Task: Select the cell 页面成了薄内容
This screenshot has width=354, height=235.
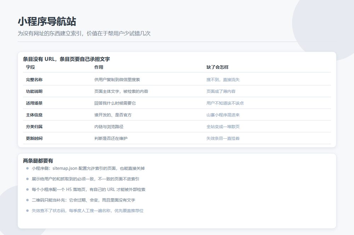Action: coord(221,91)
